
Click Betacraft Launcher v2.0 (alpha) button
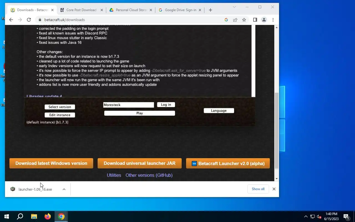[x=228, y=163]
